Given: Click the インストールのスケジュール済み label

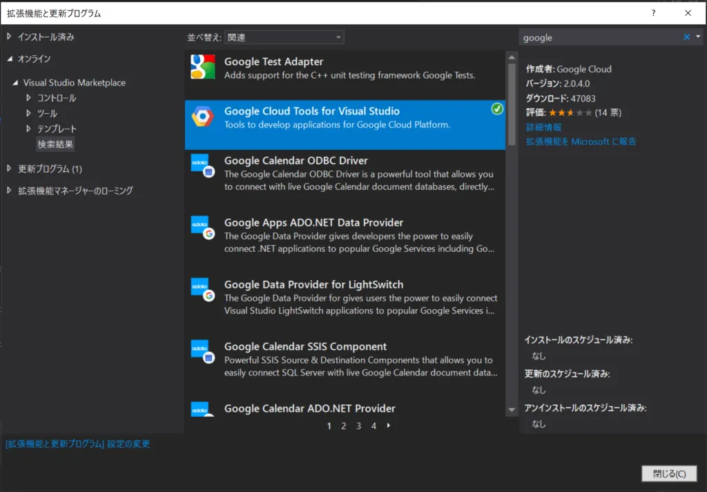Looking at the screenshot, I should [x=579, y=340].
